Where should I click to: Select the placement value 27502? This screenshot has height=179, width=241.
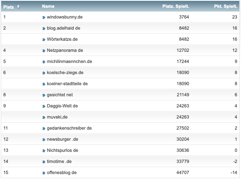(x=183, y=128)
